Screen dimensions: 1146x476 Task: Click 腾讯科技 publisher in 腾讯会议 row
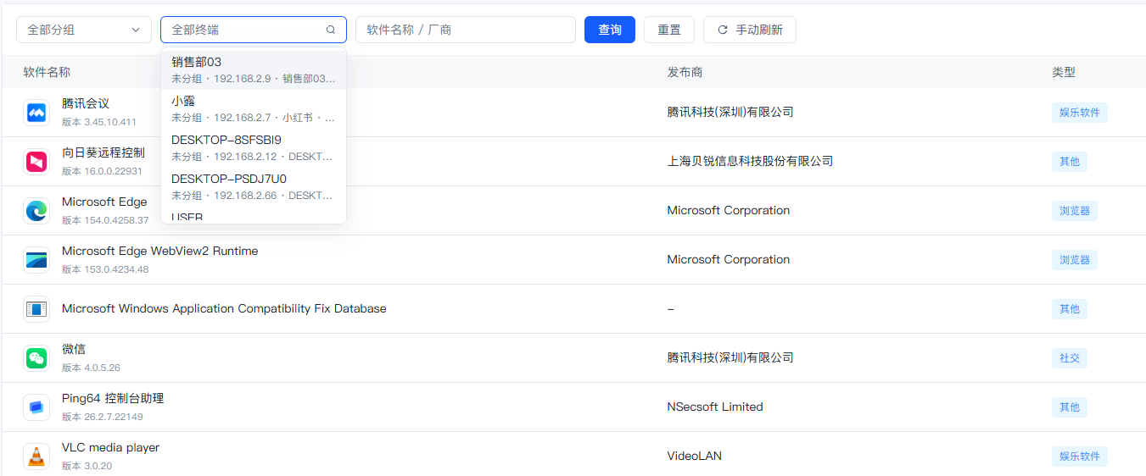pos(730,112)
